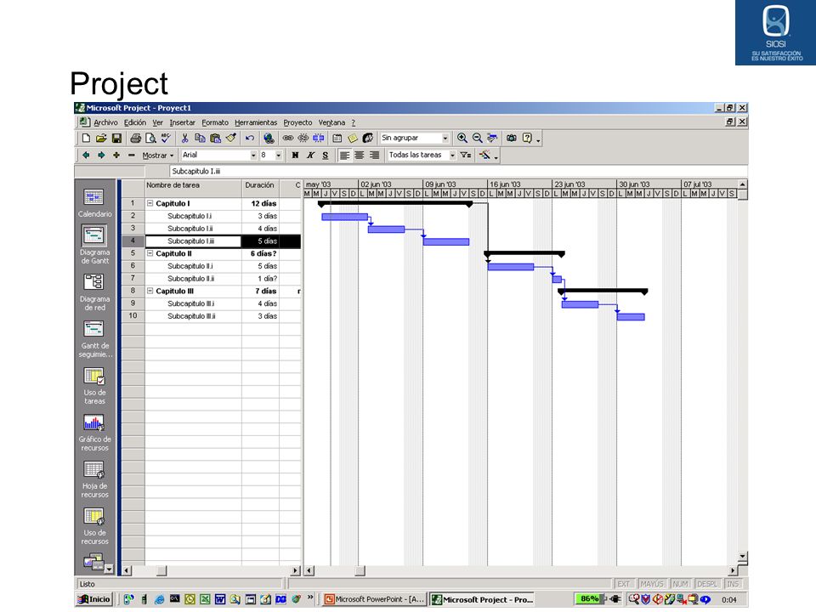Launch the Gantt Chart Wizard icon

pyautogui.click(x=485, y=155)
